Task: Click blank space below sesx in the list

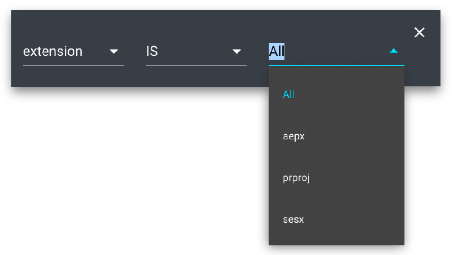Action: point(336,238)
